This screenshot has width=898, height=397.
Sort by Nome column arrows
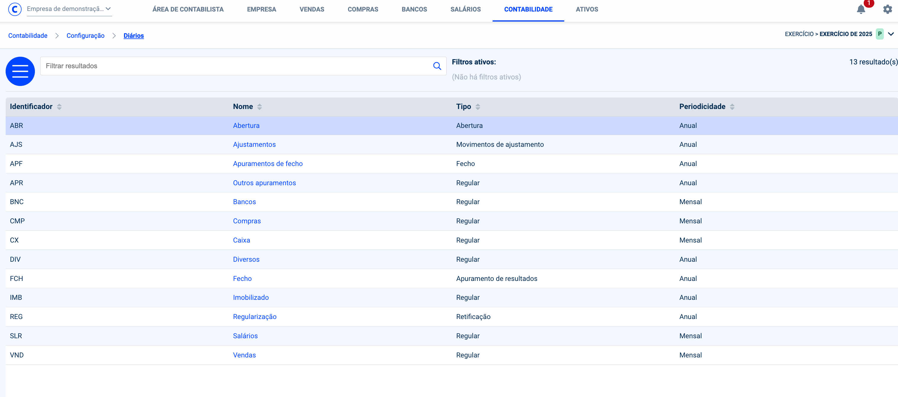259,107
